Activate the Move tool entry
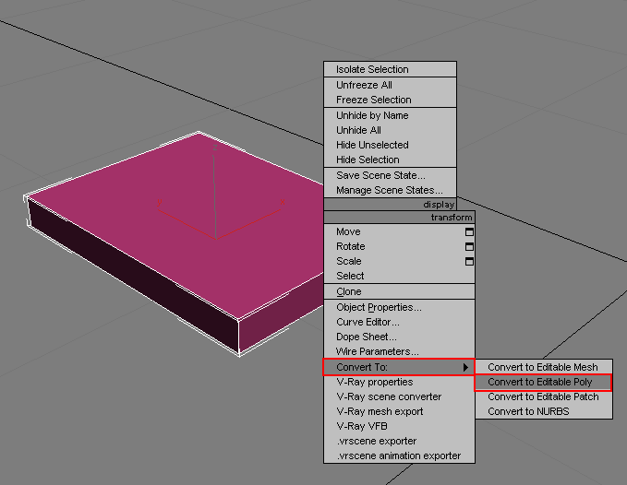 coord(399,232)
